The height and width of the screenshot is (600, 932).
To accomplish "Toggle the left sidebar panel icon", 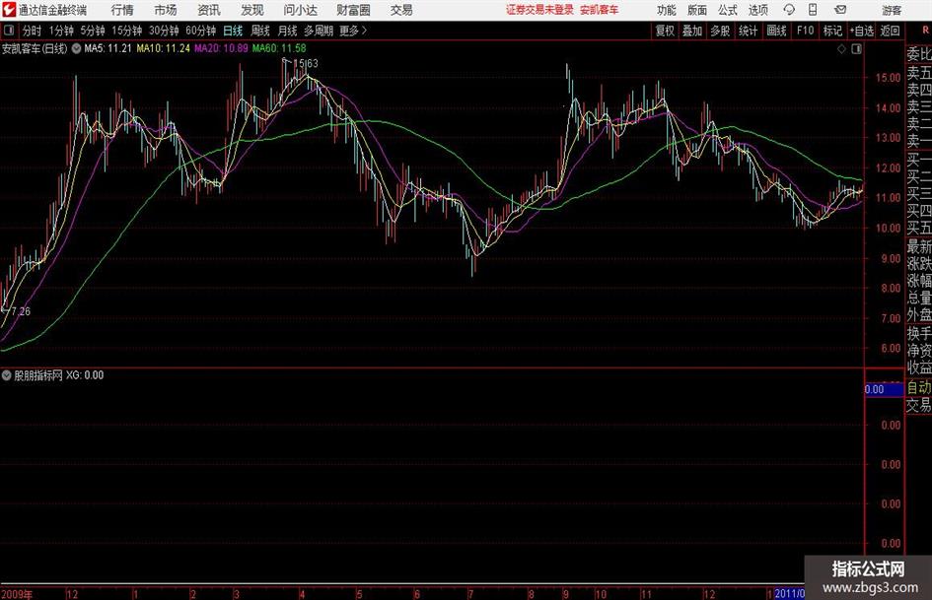I will click(9, 31).
